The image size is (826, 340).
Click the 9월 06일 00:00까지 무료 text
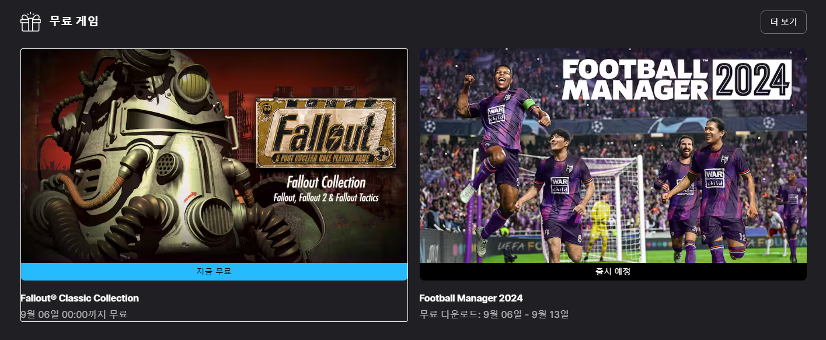click(74, 314)
